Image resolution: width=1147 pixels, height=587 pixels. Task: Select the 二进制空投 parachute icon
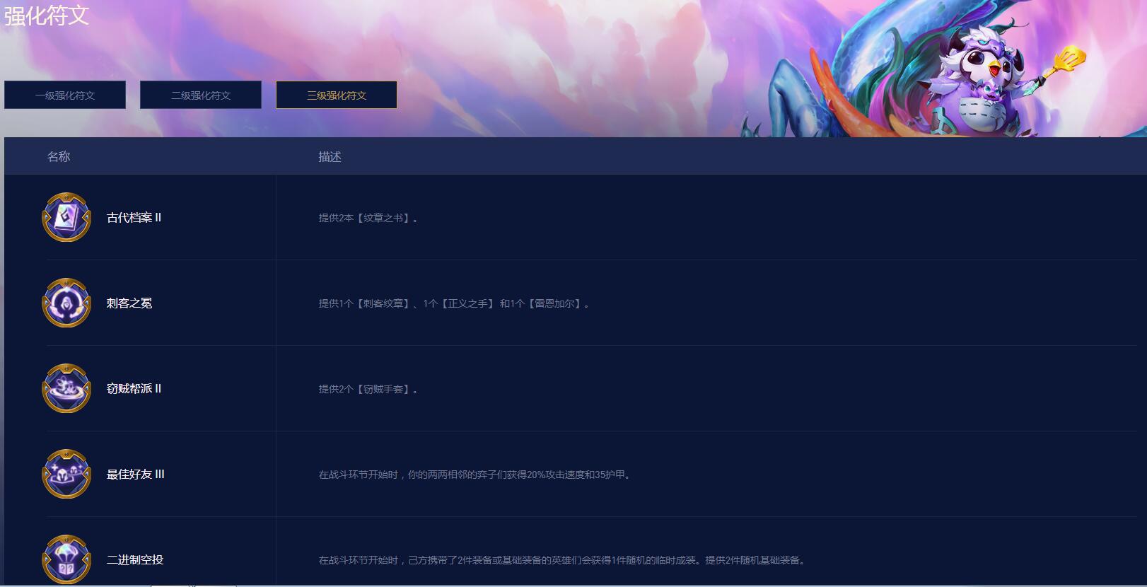[x=66, y=559]
